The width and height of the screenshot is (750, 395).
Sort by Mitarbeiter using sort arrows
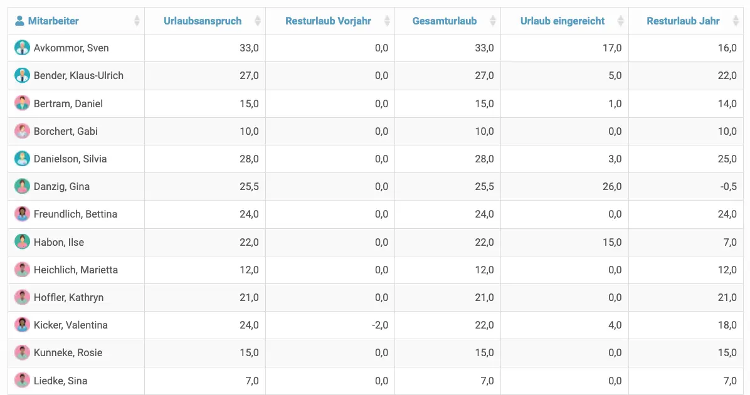[x=137, y=21]
